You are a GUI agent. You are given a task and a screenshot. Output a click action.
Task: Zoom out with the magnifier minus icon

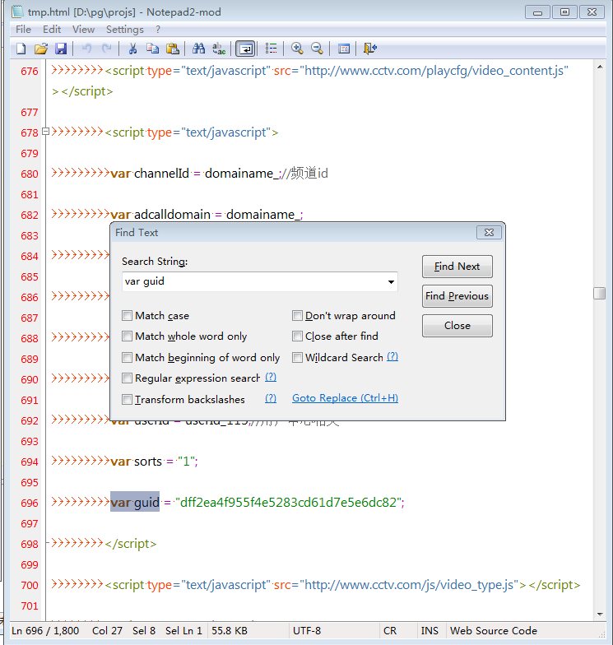click(317, 49)
